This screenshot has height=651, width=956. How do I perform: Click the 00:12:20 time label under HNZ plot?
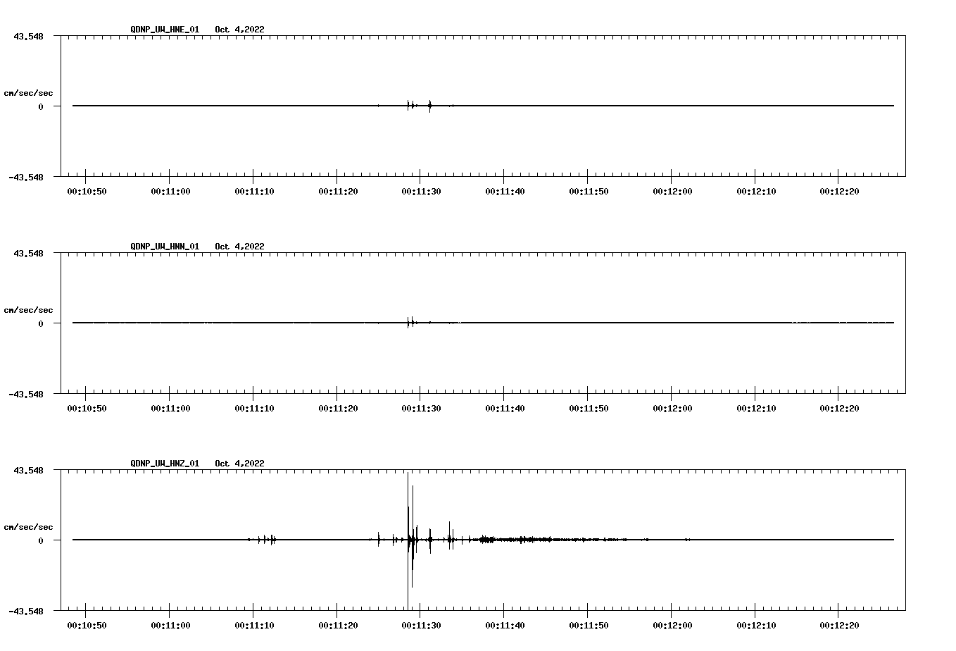840,626
